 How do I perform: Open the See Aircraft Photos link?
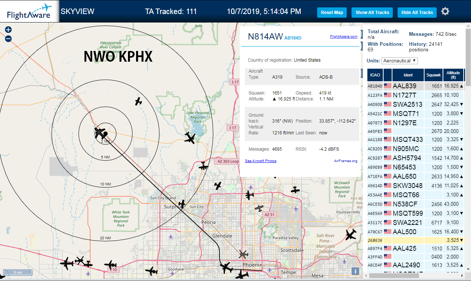(261, 161)
